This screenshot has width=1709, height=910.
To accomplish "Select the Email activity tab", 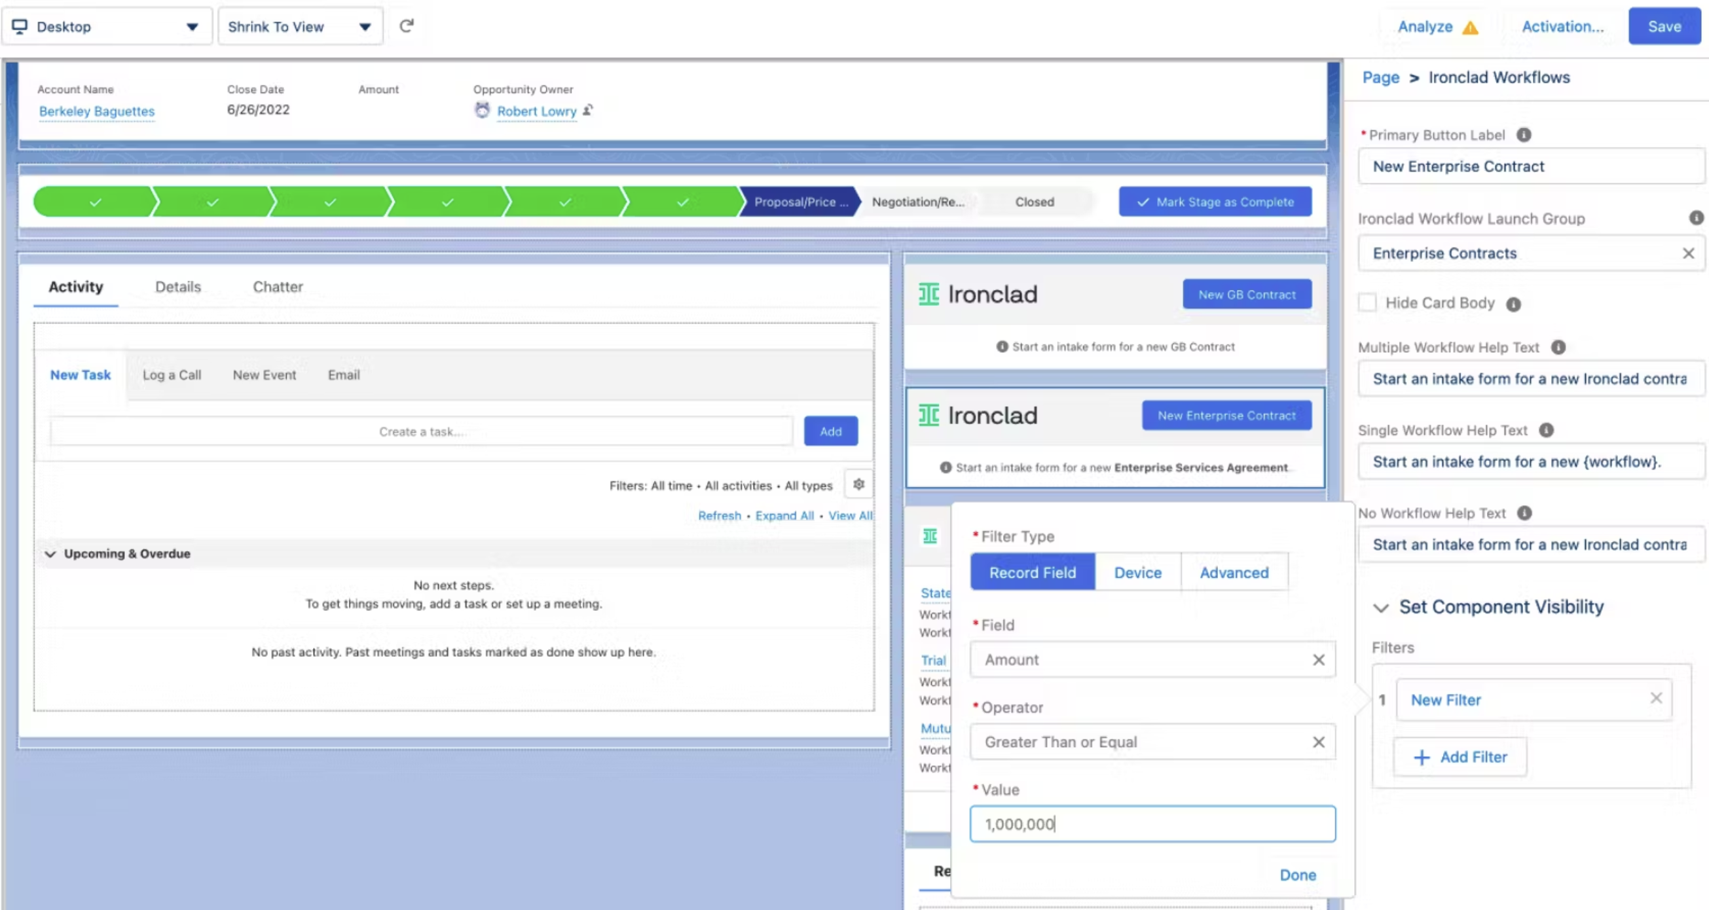I will coord(344,375).
